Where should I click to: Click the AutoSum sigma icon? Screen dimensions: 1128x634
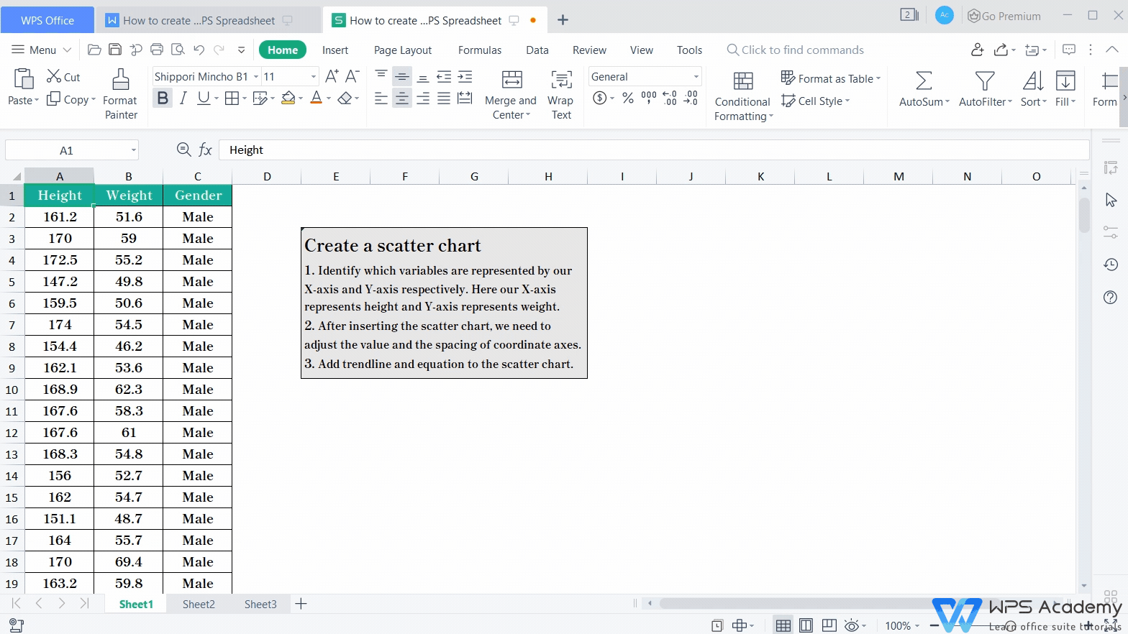point(924,81)
